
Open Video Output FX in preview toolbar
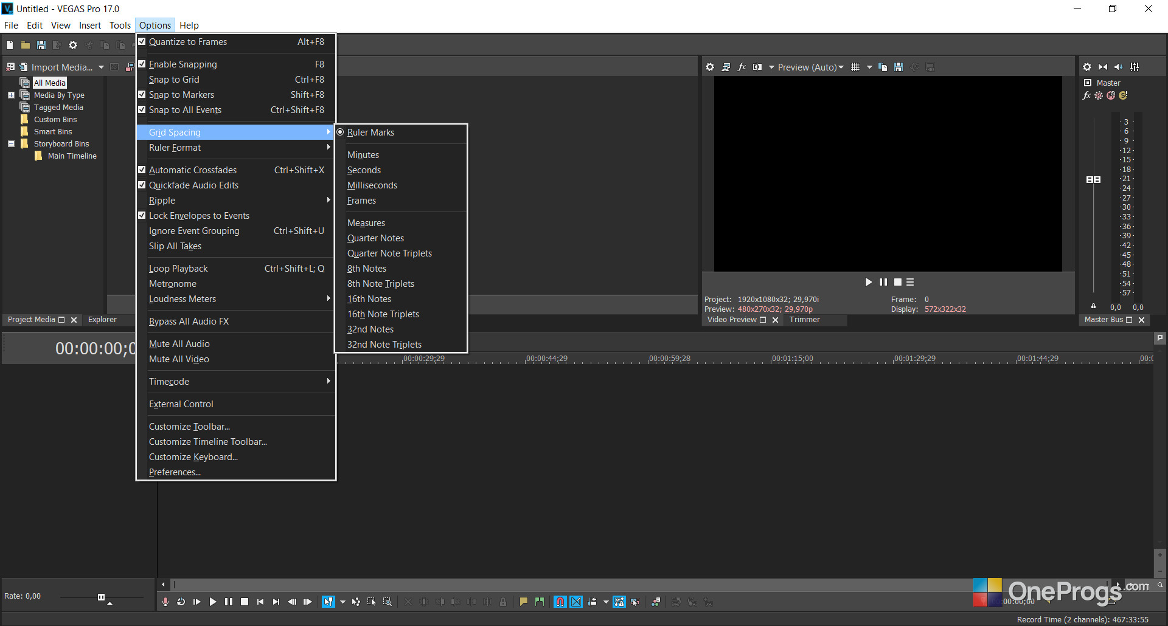pyautogui.click(x=742, y=67)
